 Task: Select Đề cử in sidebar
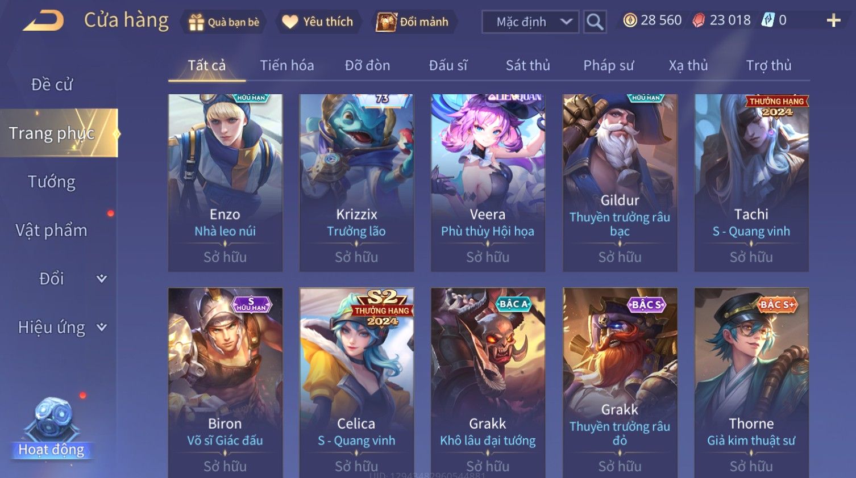point(52,85)
